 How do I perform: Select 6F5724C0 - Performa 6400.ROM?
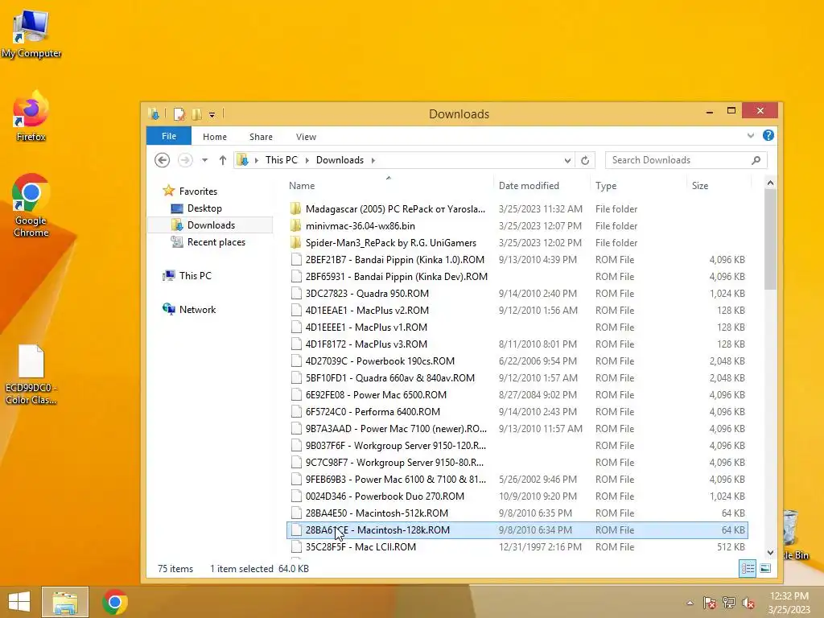[x=517, y=411]
